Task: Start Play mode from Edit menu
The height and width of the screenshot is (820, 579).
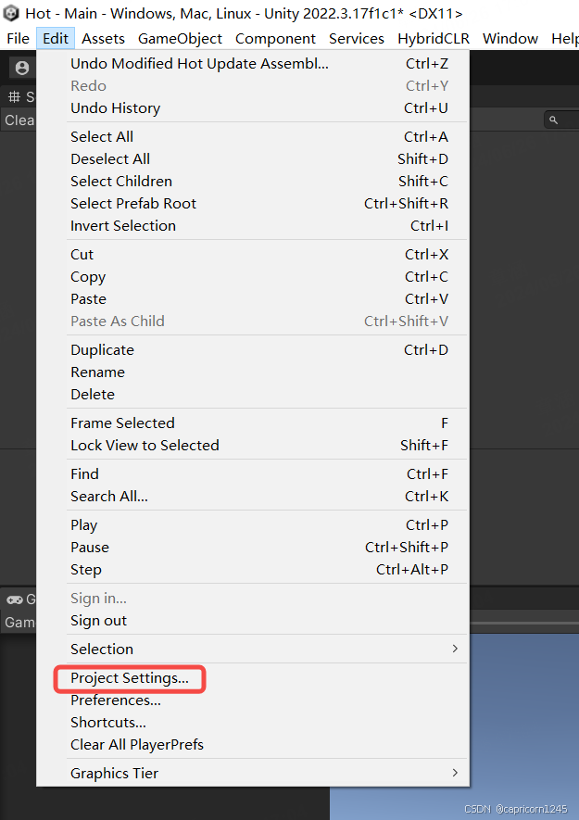Action: coord(83,525)
